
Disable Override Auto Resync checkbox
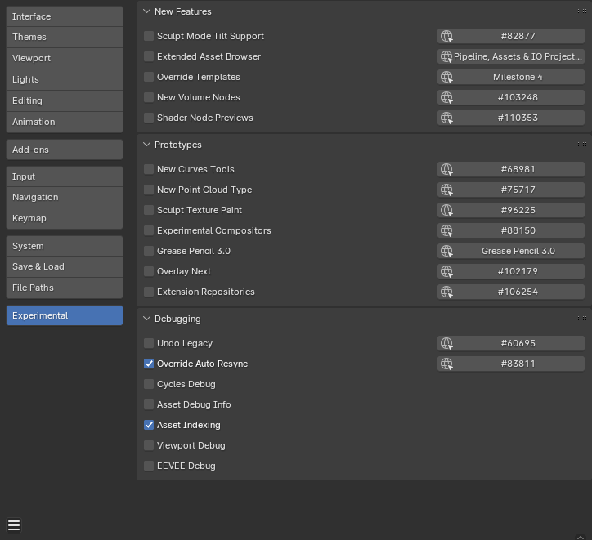click(x=149, y=364)
